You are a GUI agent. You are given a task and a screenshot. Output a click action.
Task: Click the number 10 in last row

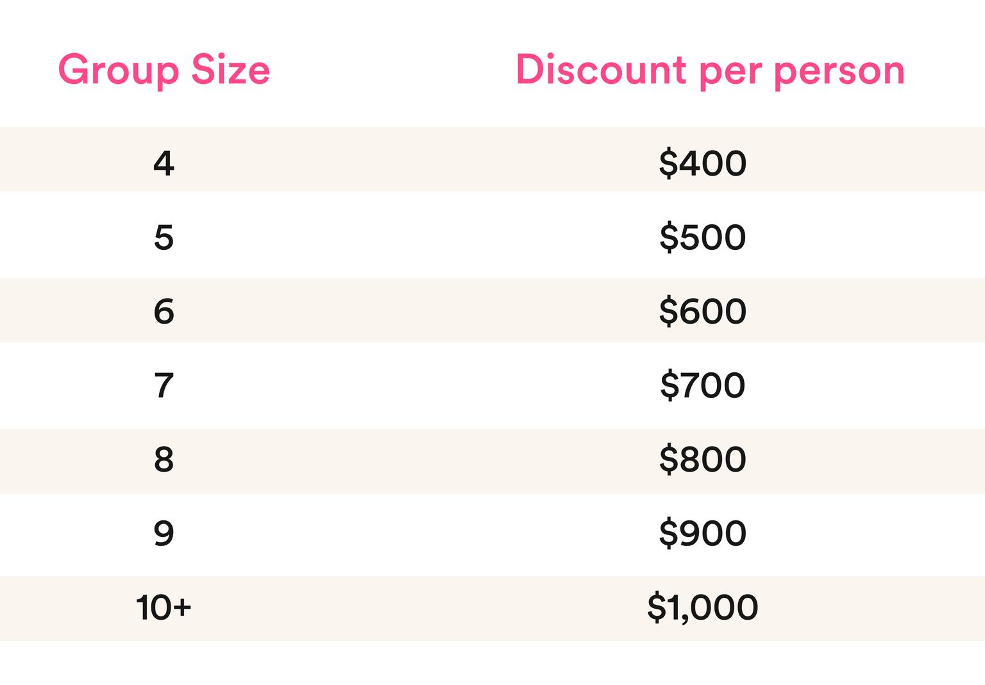153,607
